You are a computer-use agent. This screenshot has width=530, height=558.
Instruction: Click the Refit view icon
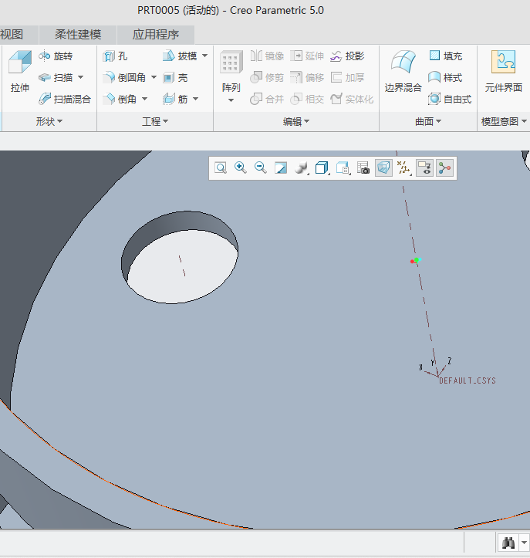pyautogui.click(x=221, y=167)
